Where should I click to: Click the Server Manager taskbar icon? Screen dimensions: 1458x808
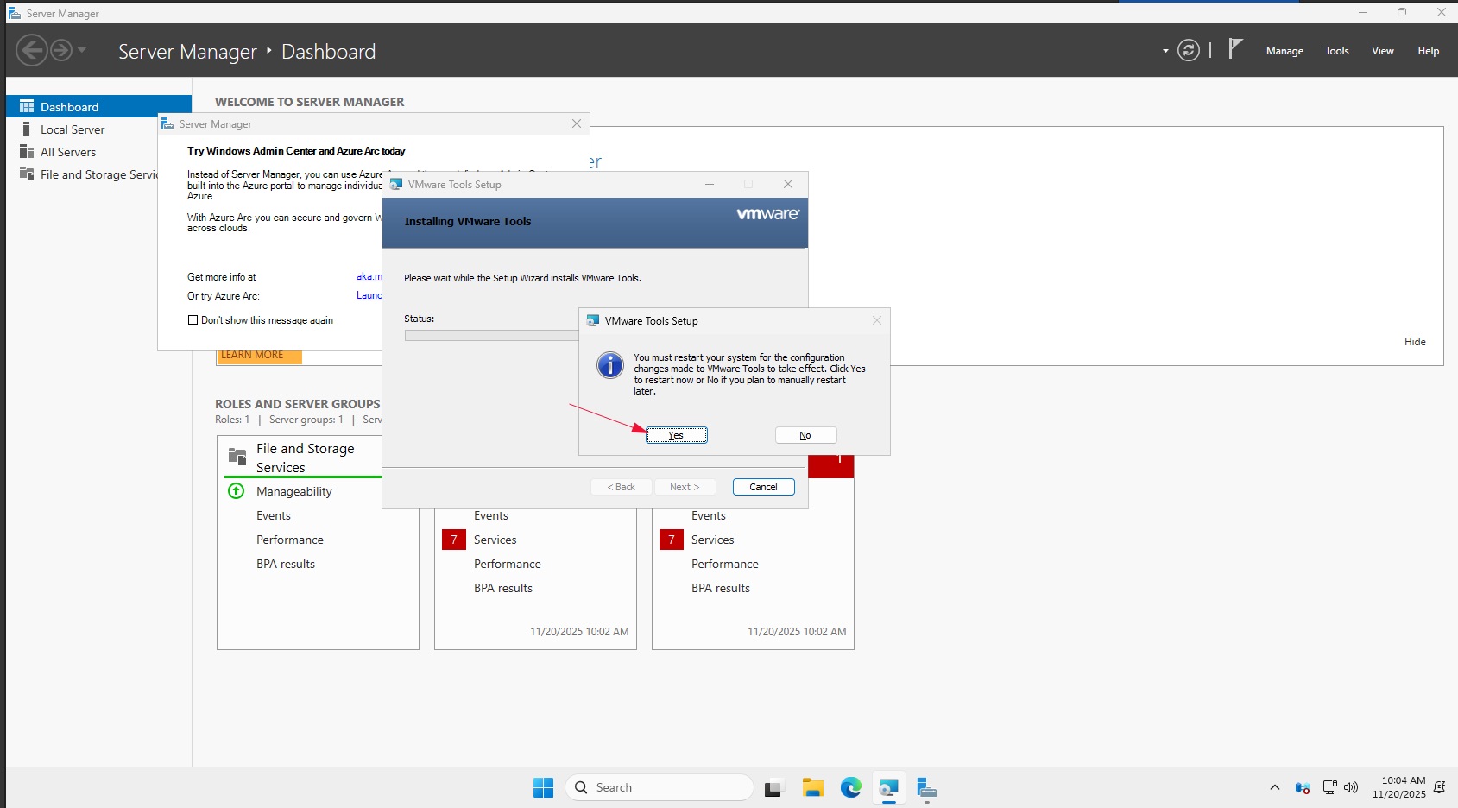point(926,787)
